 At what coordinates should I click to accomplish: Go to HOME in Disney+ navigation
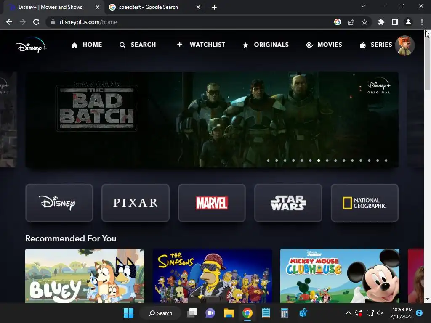coord(87,45)
